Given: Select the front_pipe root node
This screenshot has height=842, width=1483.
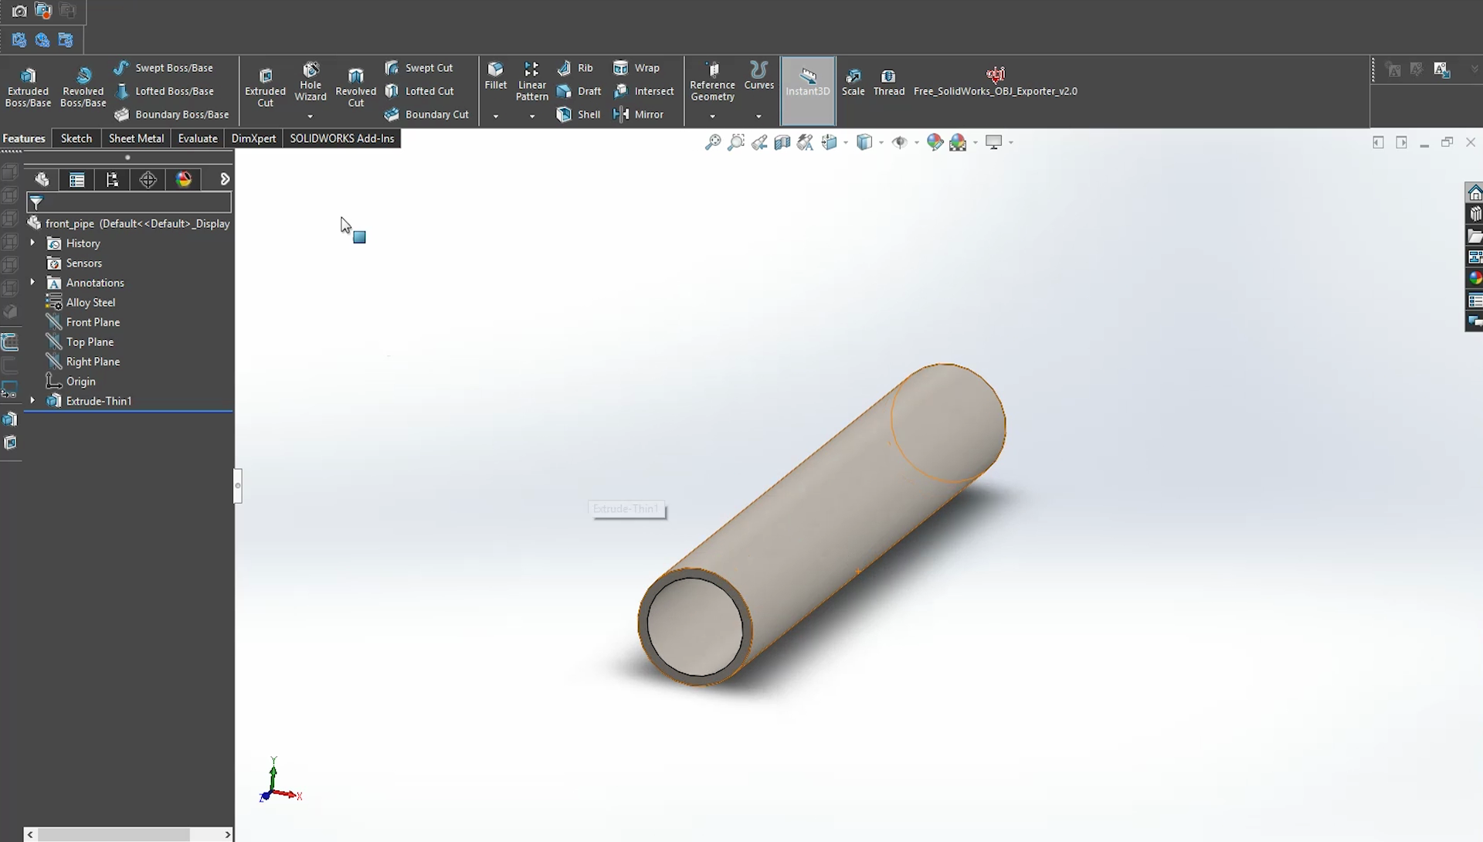Looking at the screenshot, I should (129, 223).
